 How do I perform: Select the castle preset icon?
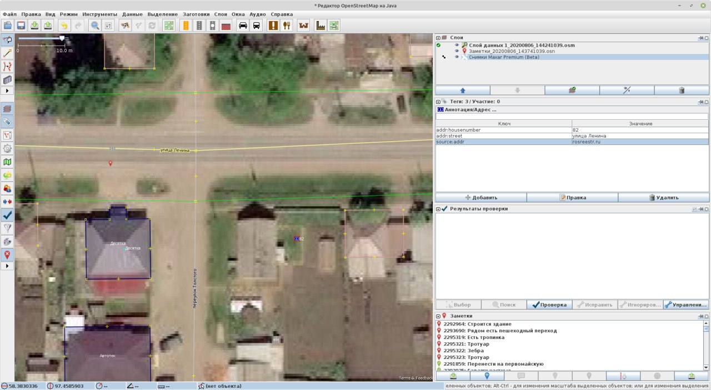303,26
